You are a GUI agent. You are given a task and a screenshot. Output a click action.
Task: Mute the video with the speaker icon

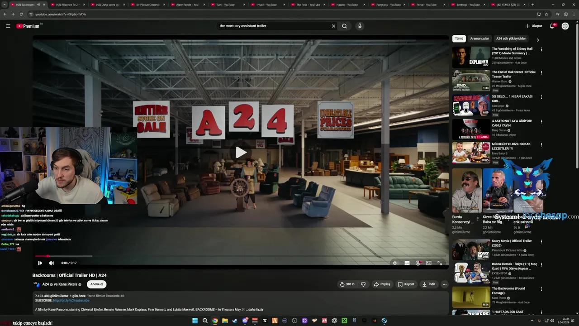click(52, 263)
